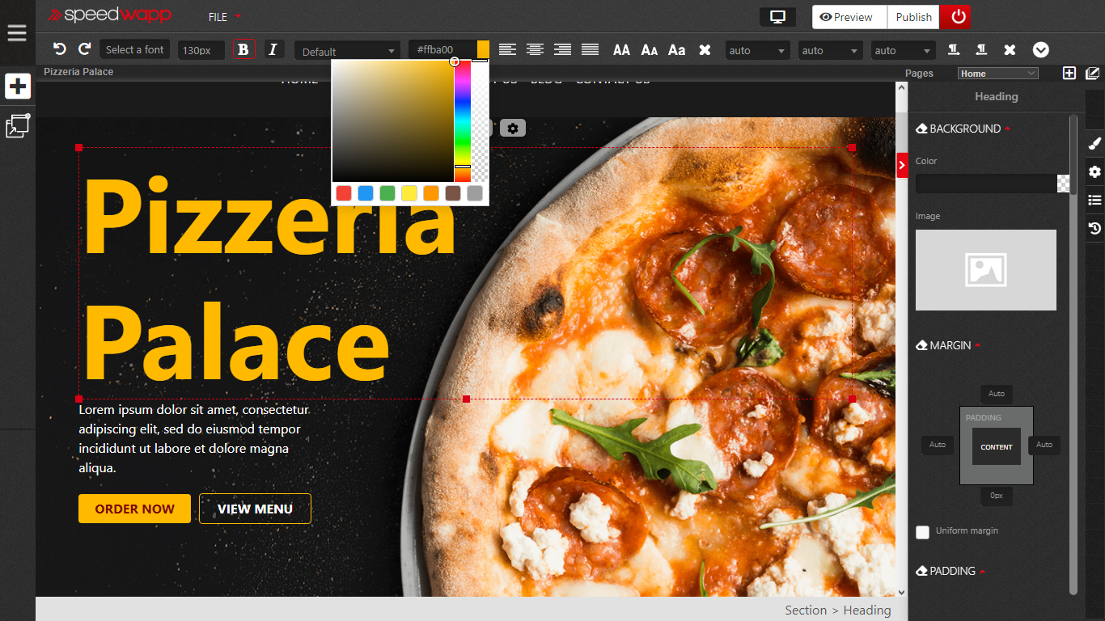The height and width of the screenshot is (621, 1105).
Task: Pick the gray preset swatch
Action: tap(475, 193)
